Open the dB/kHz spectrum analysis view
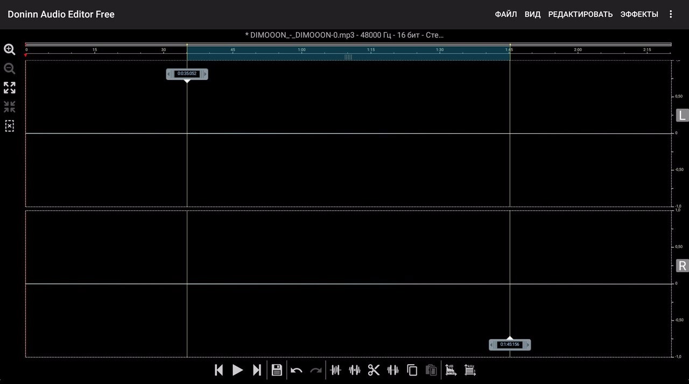Image resolution: width=689 pixels, height=384 pixels. click(451, 370)
